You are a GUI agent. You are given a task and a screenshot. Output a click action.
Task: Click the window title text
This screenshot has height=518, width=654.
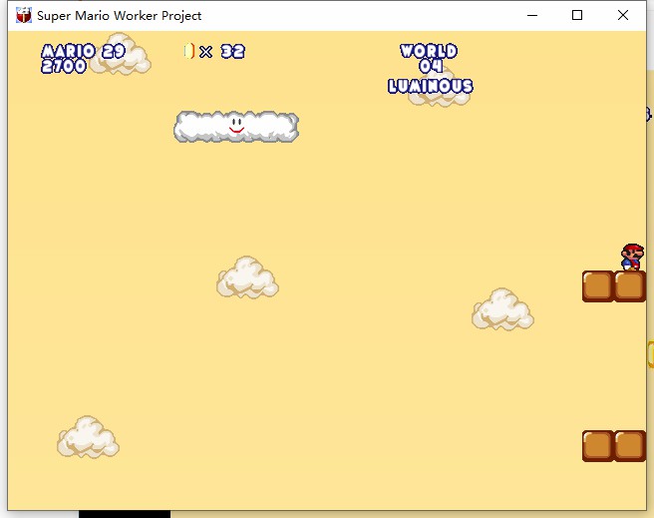click(x=120, y=16)
